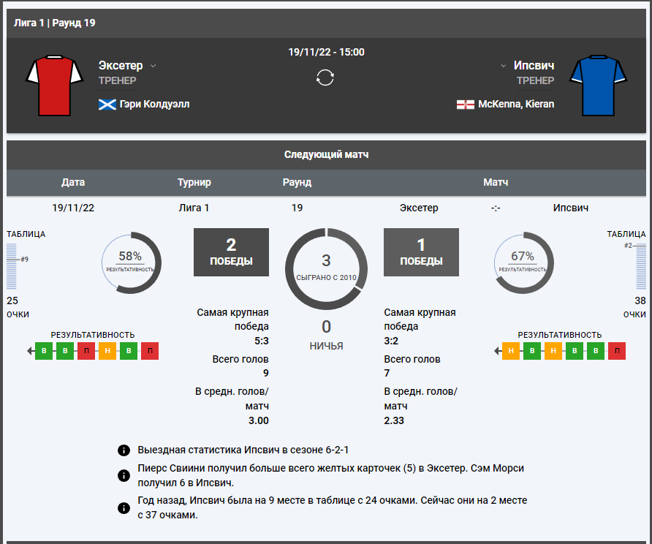The width and height of the screenshot is (652, 544).
Task: Click info icon beside the 'Год назад' fact
Action: click(x=124, y=507)
